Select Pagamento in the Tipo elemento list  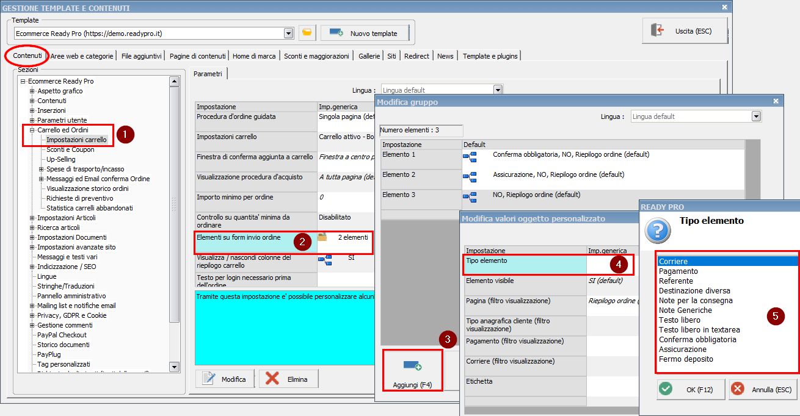(x=678, y=271)
